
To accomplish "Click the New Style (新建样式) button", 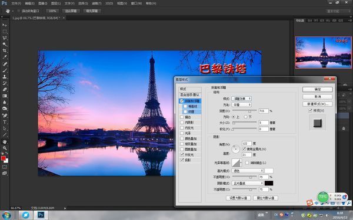I will pyautogui.click(x=318, y=104).
